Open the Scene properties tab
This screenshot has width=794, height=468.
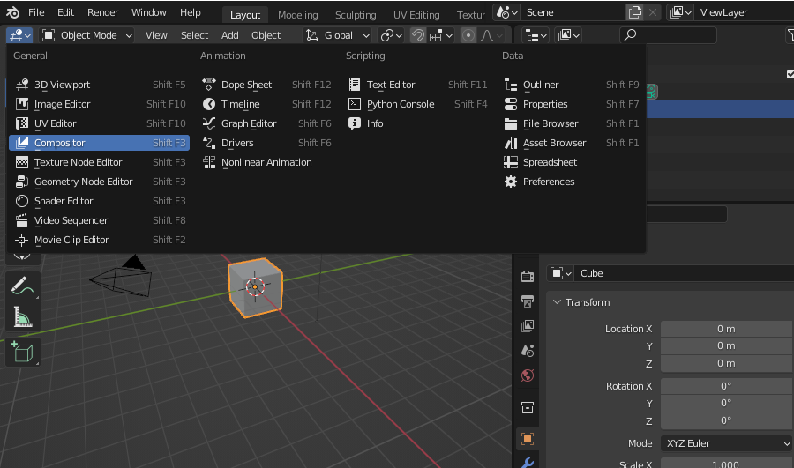pyautogui.click(x=528, y=351)
